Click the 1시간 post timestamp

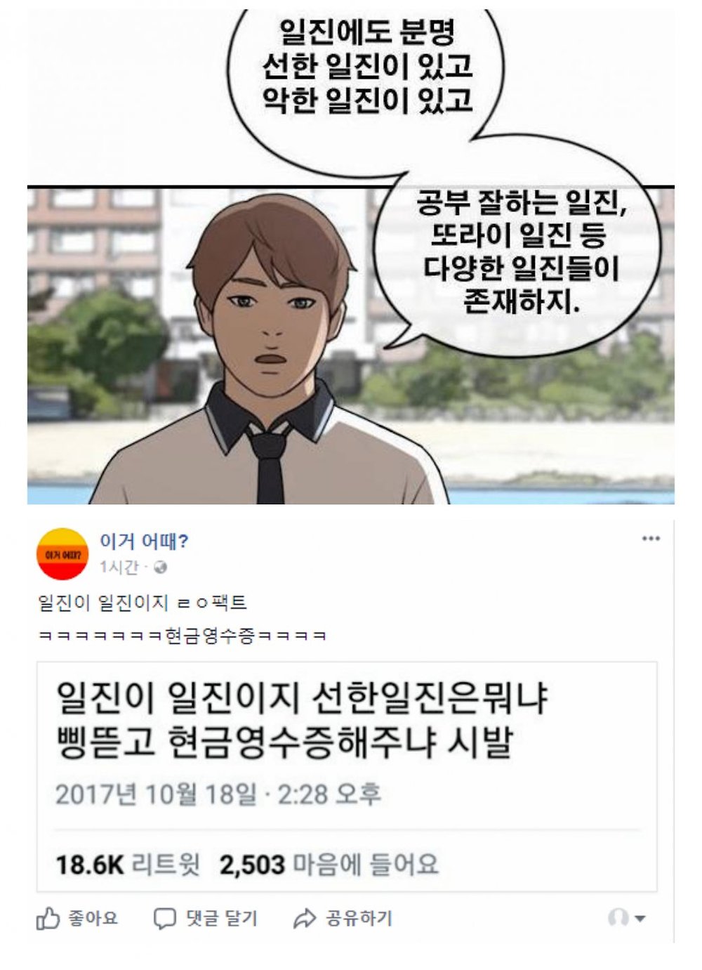click(x=119, y=568)
